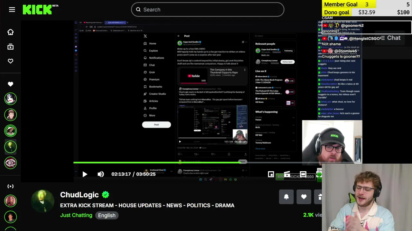This screenshot has height=231, width=412.
Task: Toggle channel notifications with bell button
Action: point(286,197)
